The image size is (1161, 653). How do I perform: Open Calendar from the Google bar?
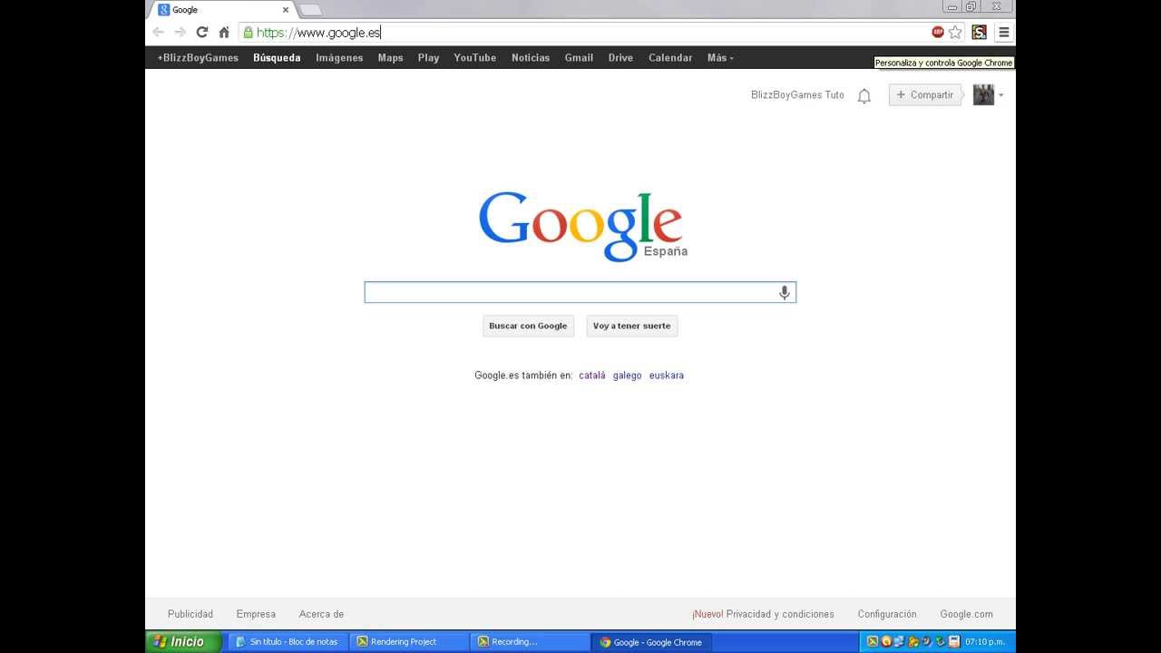670,58
